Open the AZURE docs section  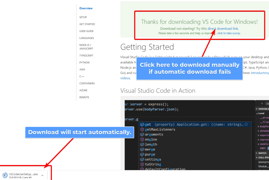coord(83,90)
